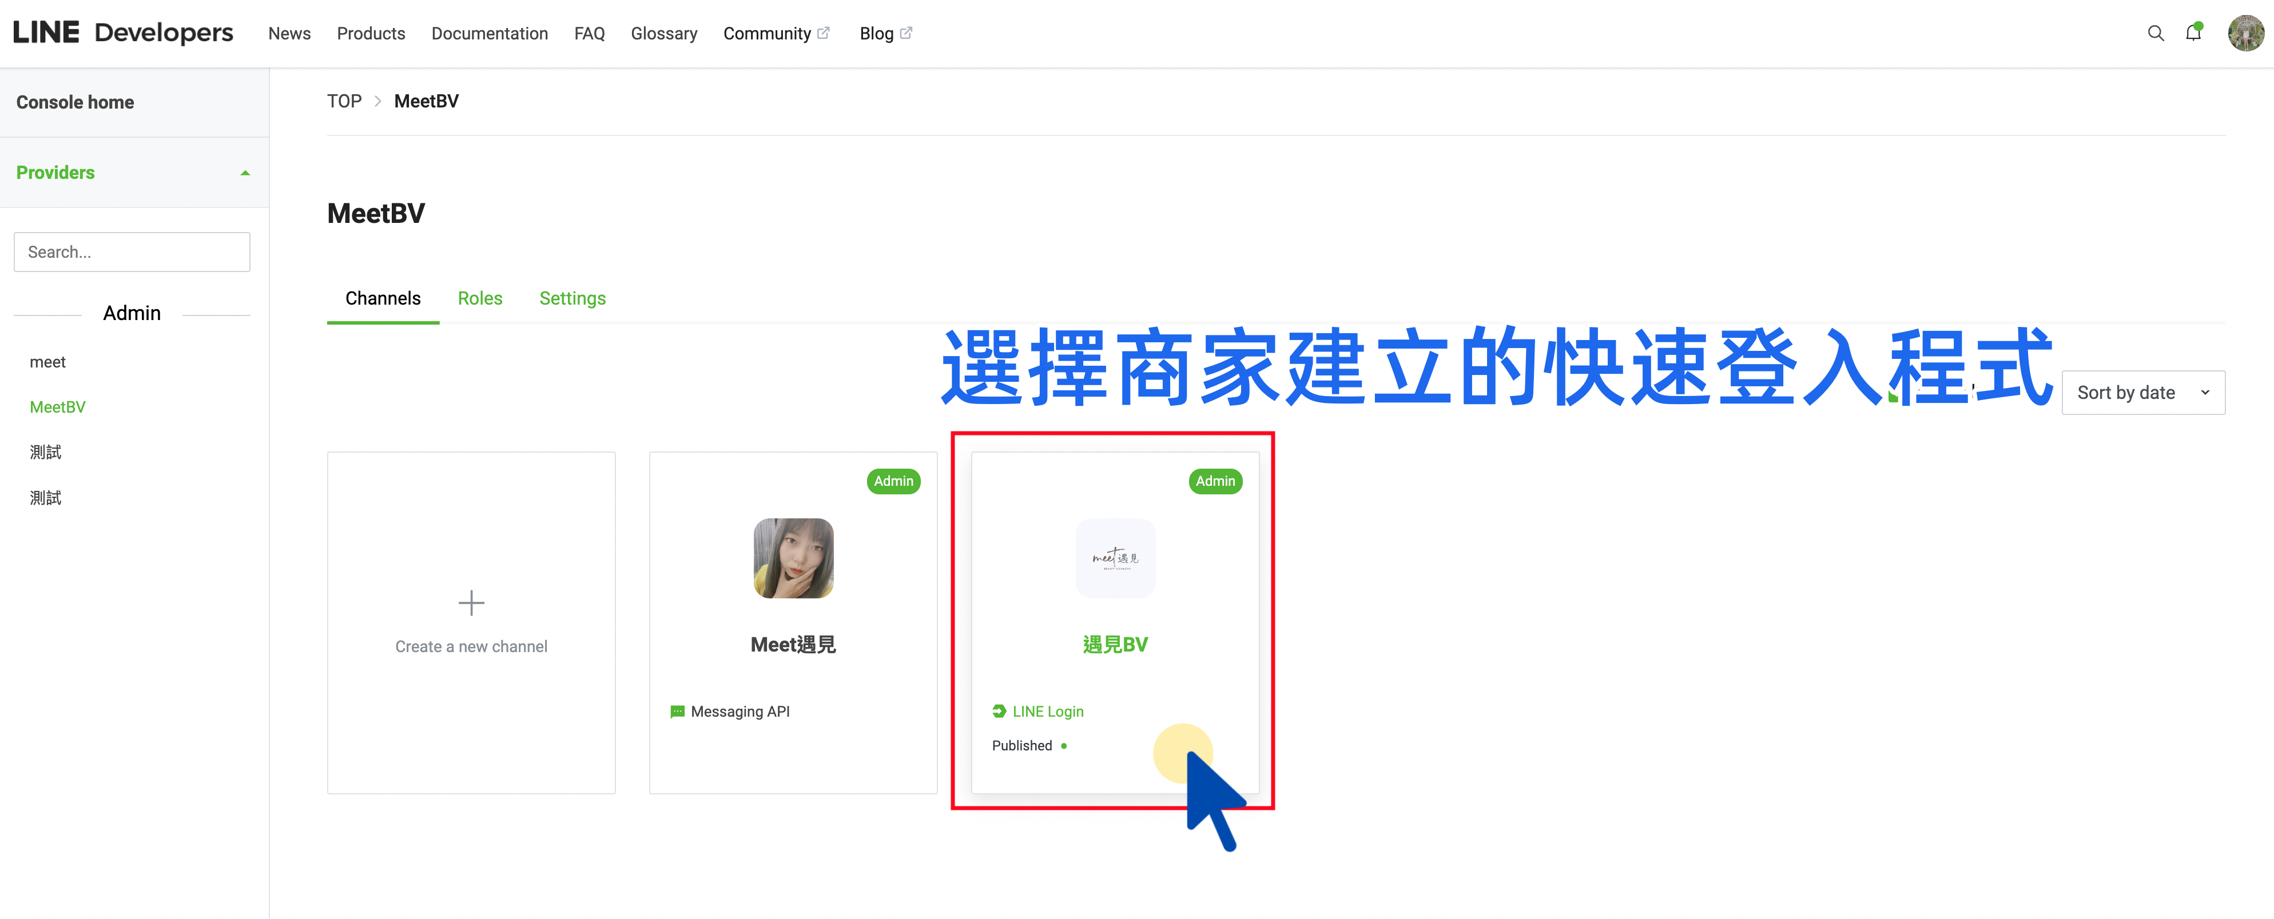The height and width of the screenshot is (919, 2274).
Task: Open the Meet遇見 channel title
Action: point(793,645)
